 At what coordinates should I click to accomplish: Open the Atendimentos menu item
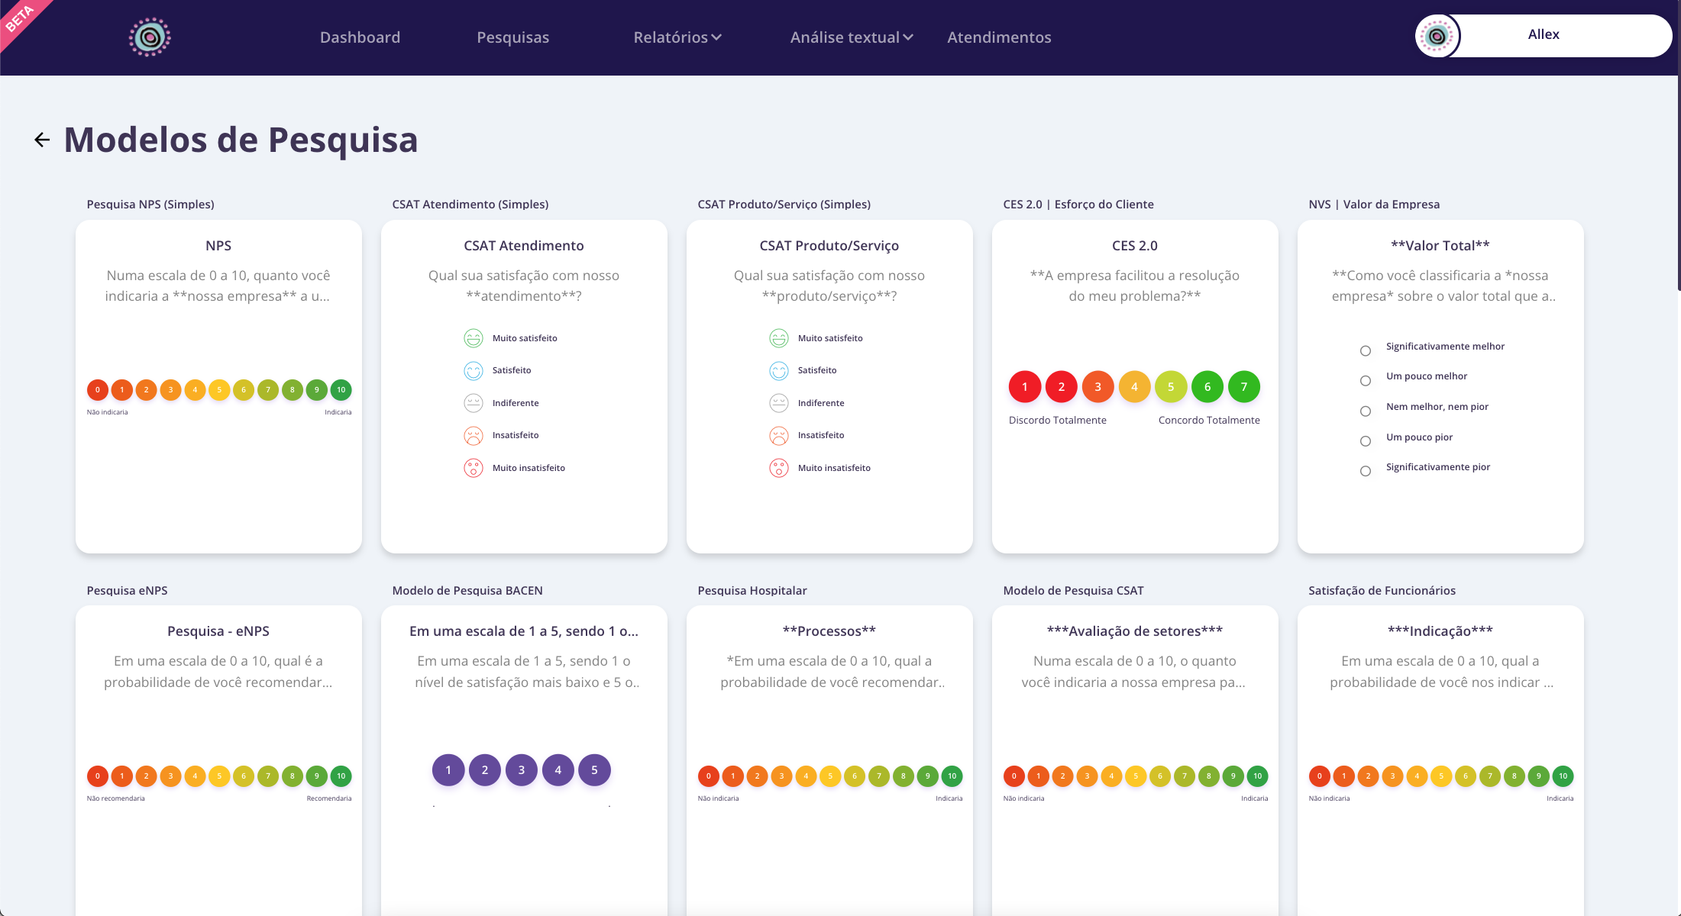click(x=999, y=37)
